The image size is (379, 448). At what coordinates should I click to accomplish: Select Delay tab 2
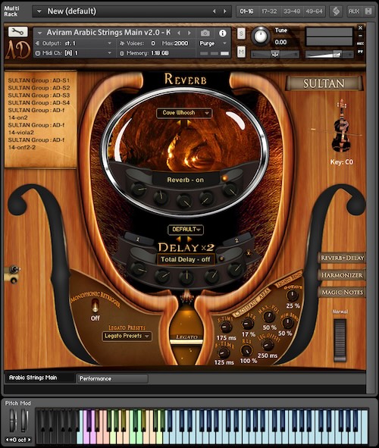(236, 240)
